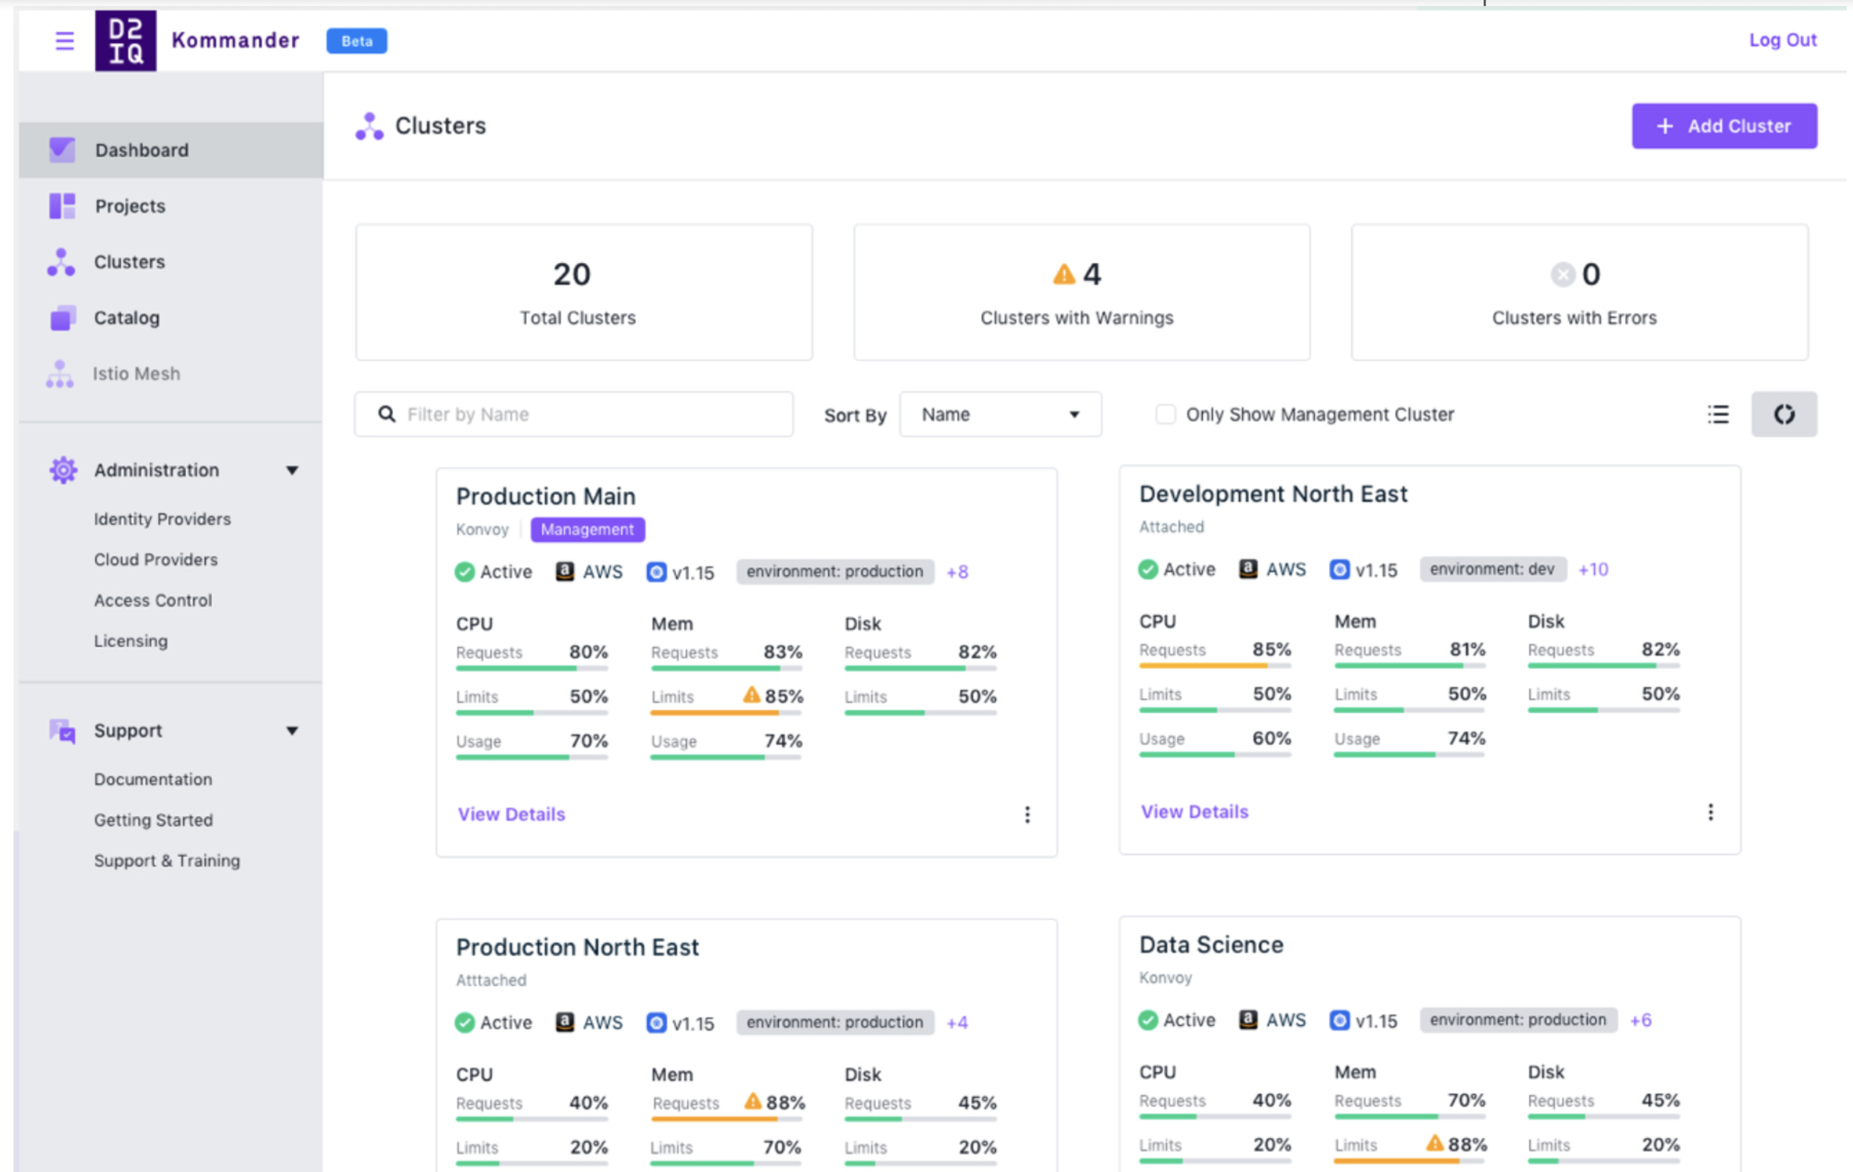Open Production Main three-dot menu
The width and height of the screenshot is (1853, 1172).
coord(1027,814)
